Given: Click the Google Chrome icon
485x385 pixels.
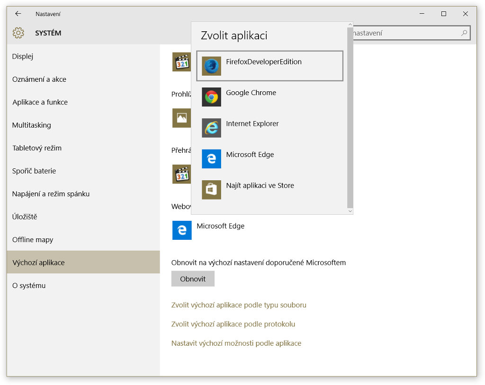Looking at the screenshot, I should click(x=211, y=97).
